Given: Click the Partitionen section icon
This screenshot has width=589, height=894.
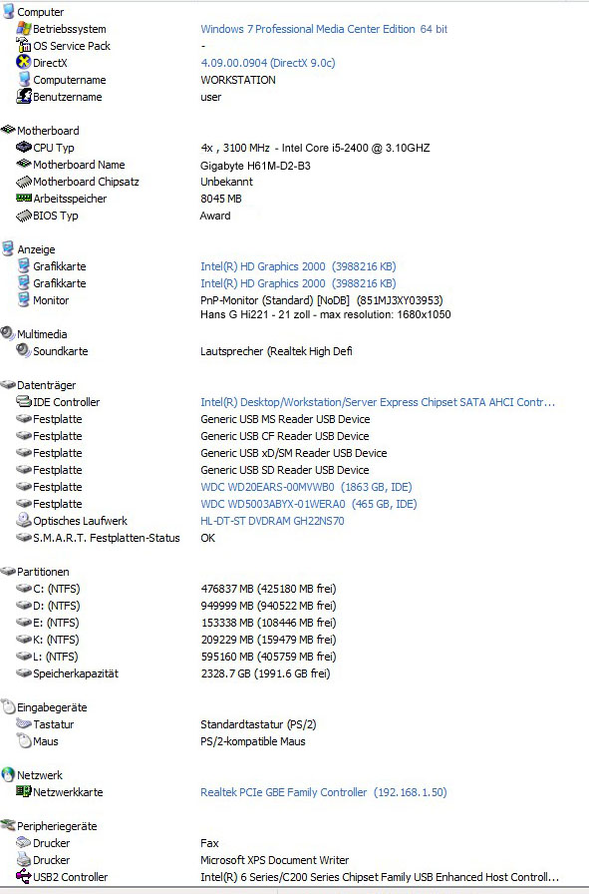Looking at the screenshot, I should pos(8,572).
